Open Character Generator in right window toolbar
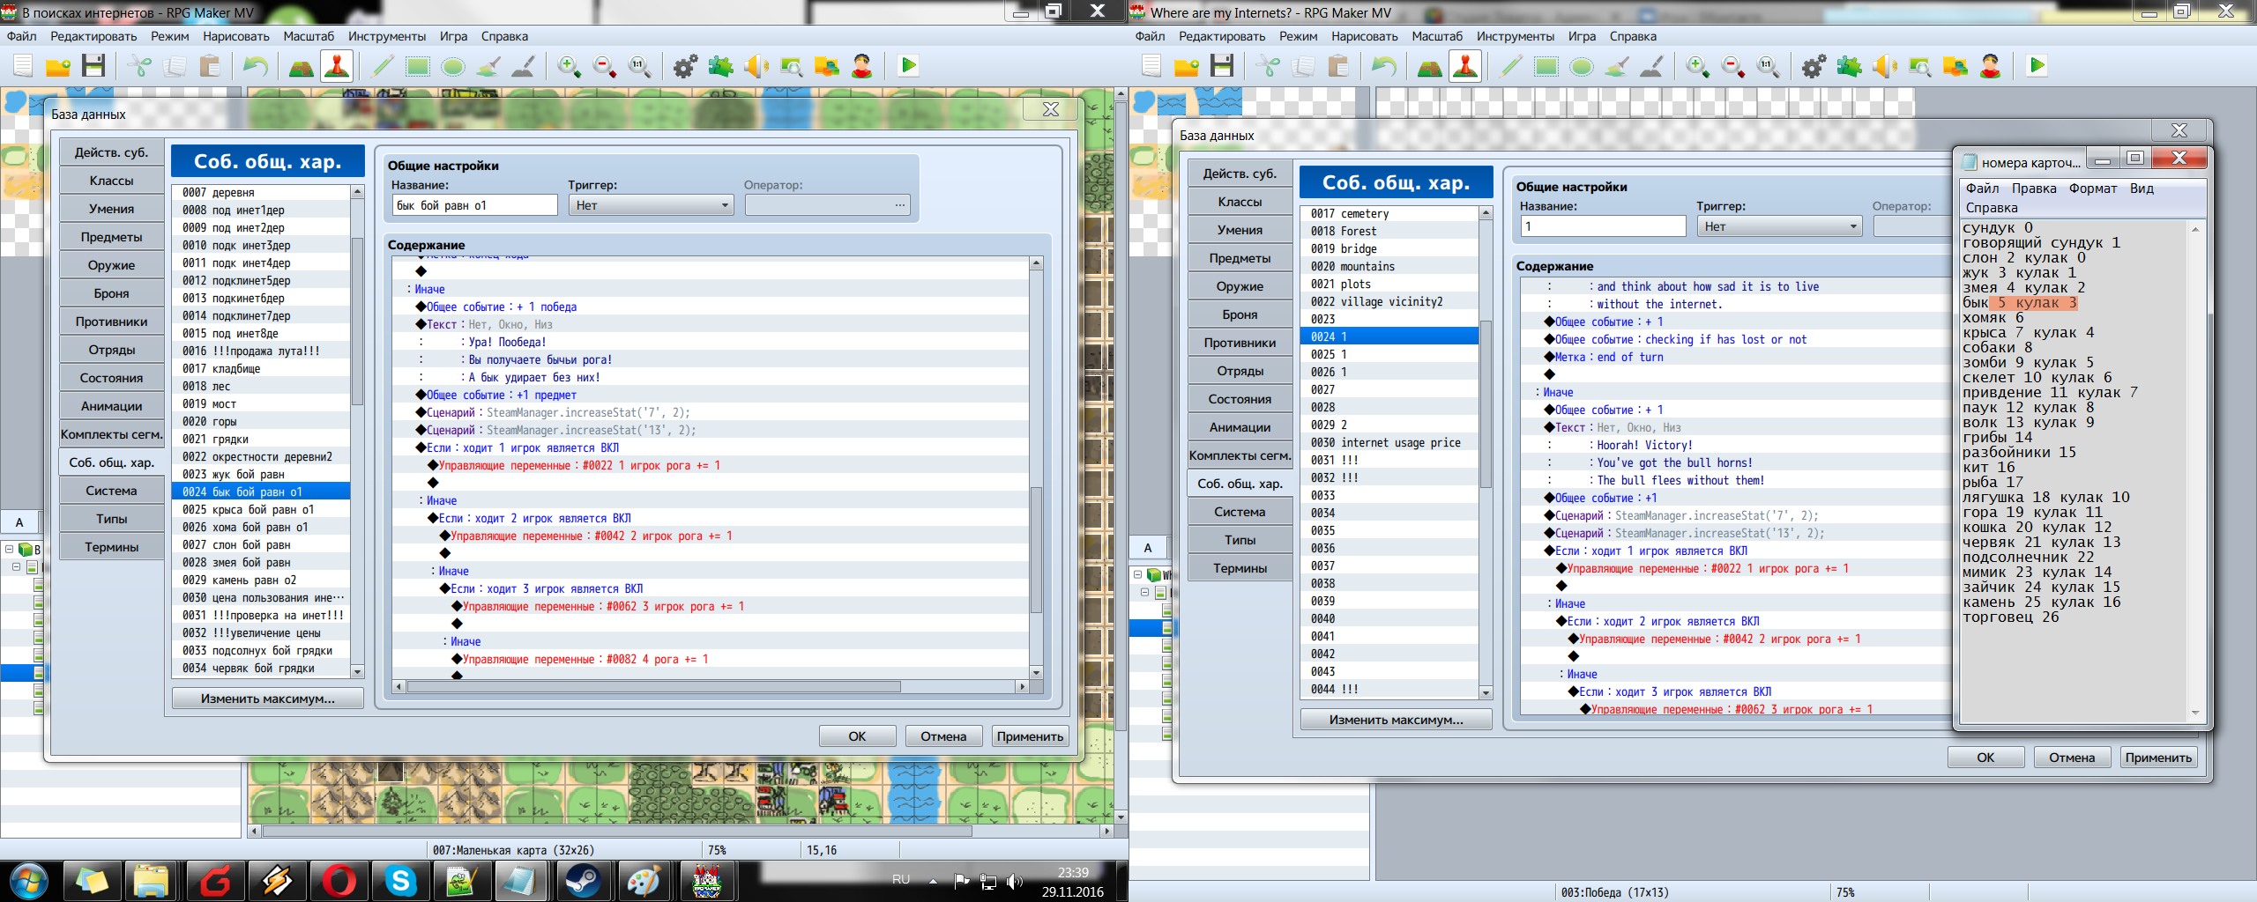Viewport: 2257px width, 902px height. 1990,66
